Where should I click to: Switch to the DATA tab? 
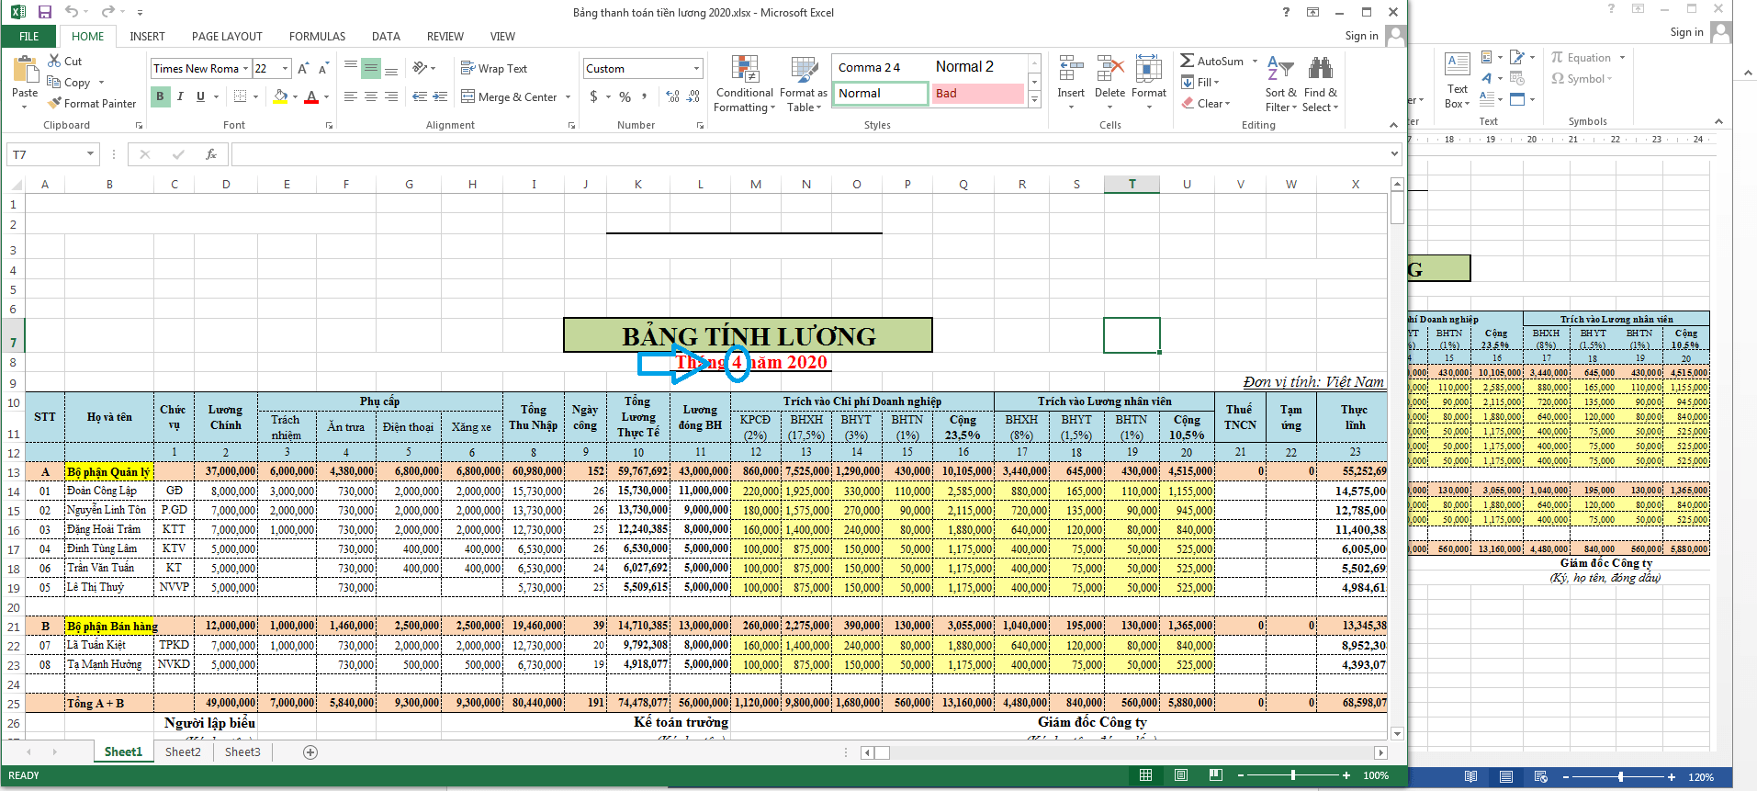tap(386, 37)
